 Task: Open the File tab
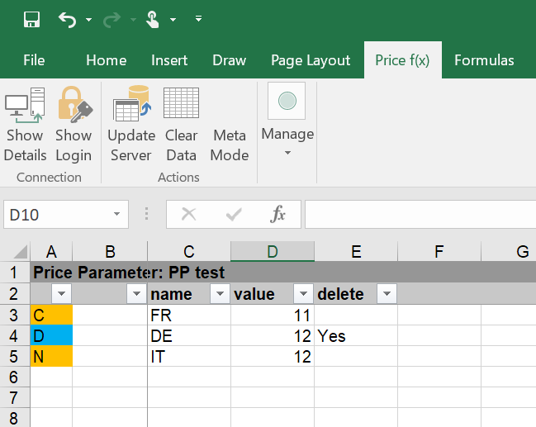[34, 60]
